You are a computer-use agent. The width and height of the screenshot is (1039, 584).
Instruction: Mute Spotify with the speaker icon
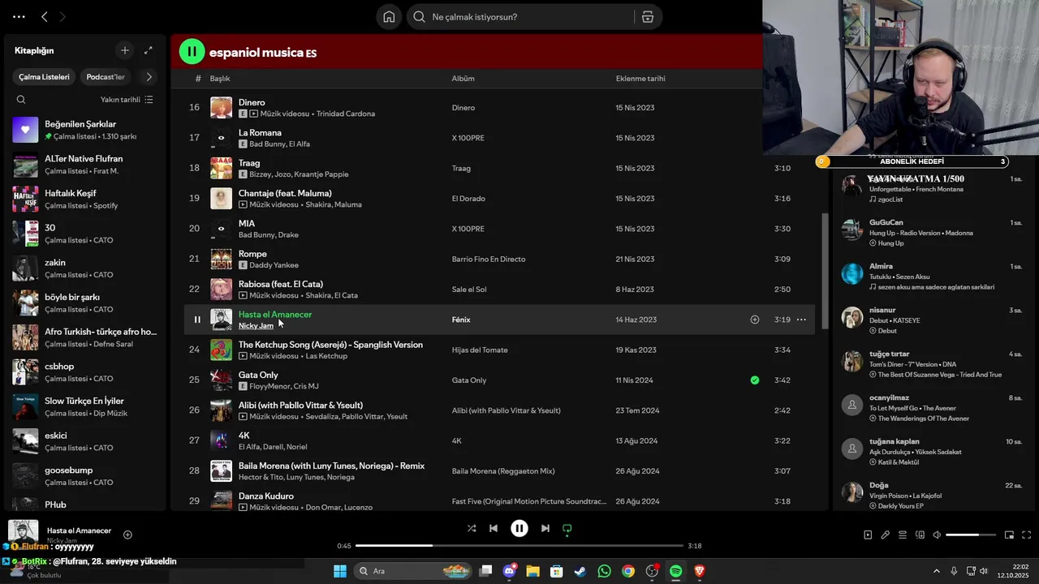pos(937,535)
